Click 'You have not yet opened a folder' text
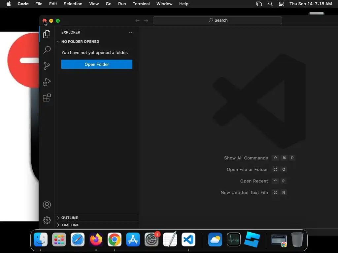 95,52
